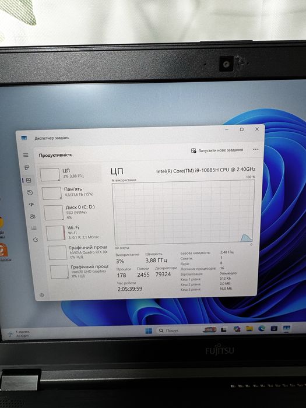
Task: Select the NVIDIA Quadro graphics processor item
Action: (x=78, y=252)
